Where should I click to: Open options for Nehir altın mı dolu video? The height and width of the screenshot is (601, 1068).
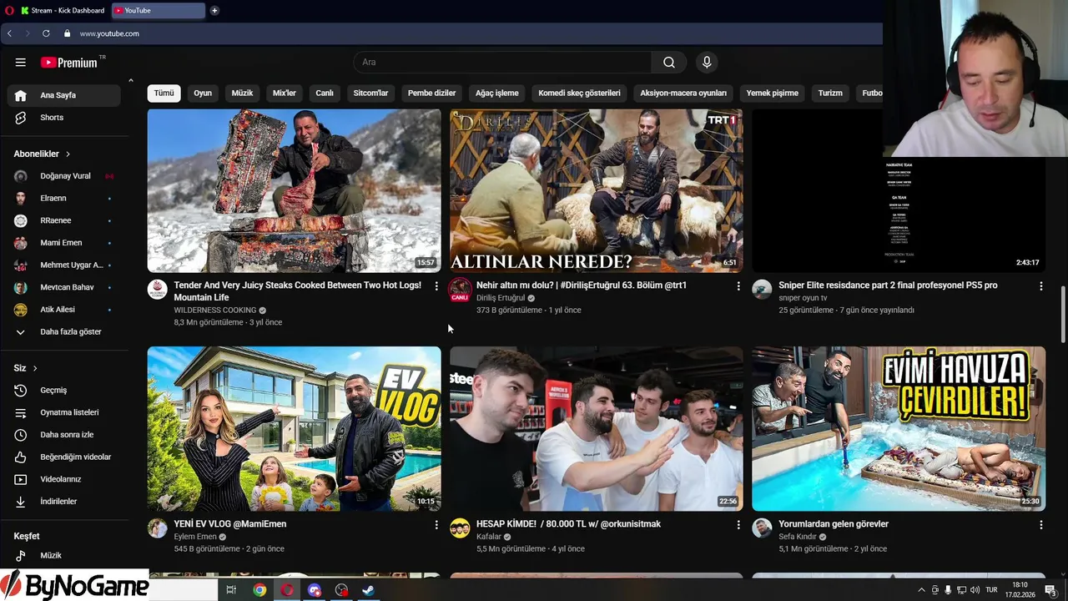tap(738, 286)
